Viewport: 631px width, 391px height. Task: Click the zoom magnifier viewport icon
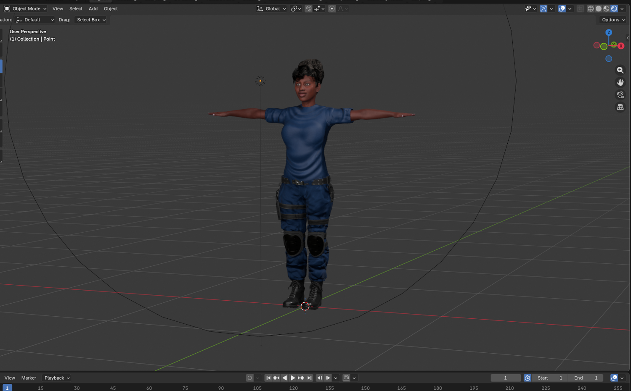tap(620, 70)
